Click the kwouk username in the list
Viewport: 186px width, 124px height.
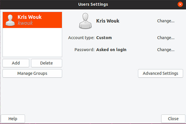tap(25, 23)
